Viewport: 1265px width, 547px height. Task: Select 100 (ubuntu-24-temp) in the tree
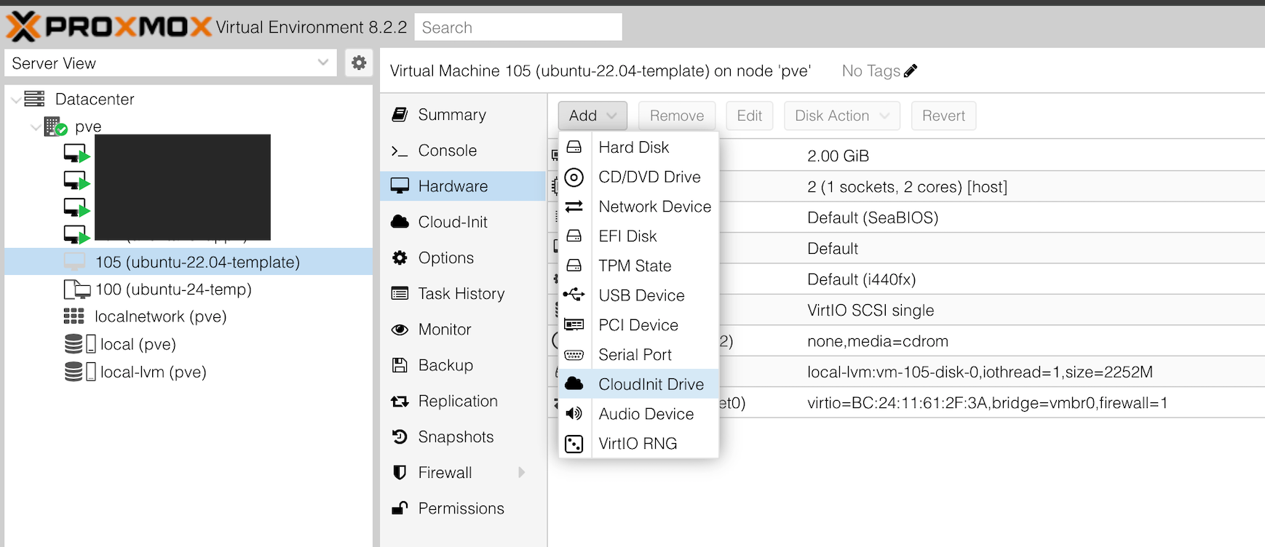(173, 290)
